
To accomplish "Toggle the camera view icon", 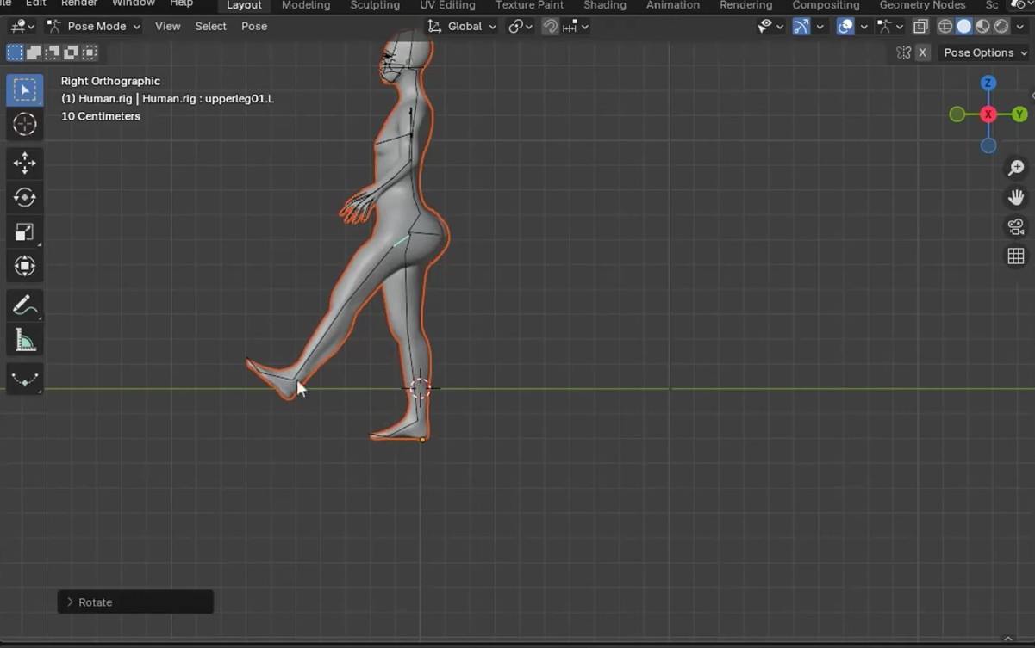I will [1016, 227].
